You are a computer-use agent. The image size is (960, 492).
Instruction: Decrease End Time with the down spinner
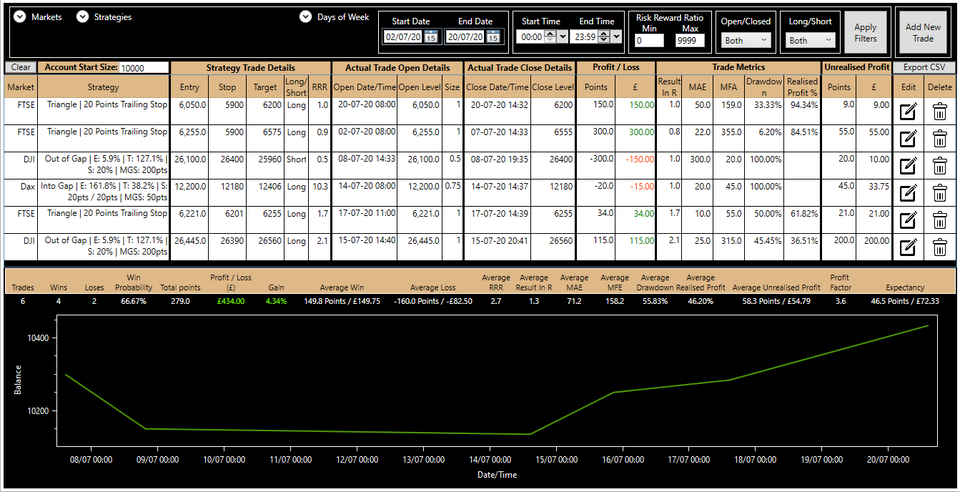604,40
